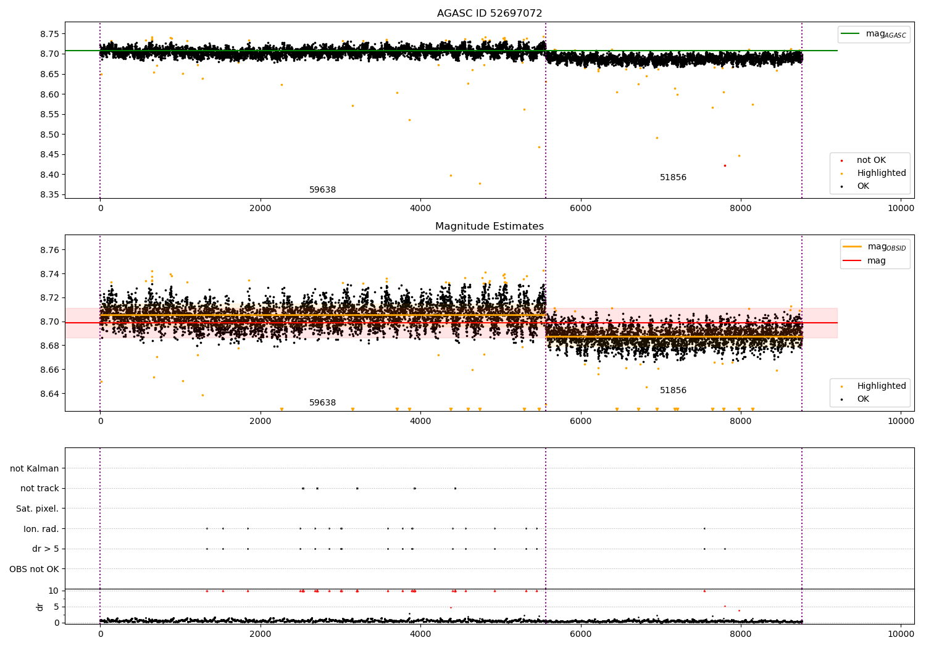Click the 'not track' axis label
This screenshot has height=648, width=926.
[x=40, y=488]
